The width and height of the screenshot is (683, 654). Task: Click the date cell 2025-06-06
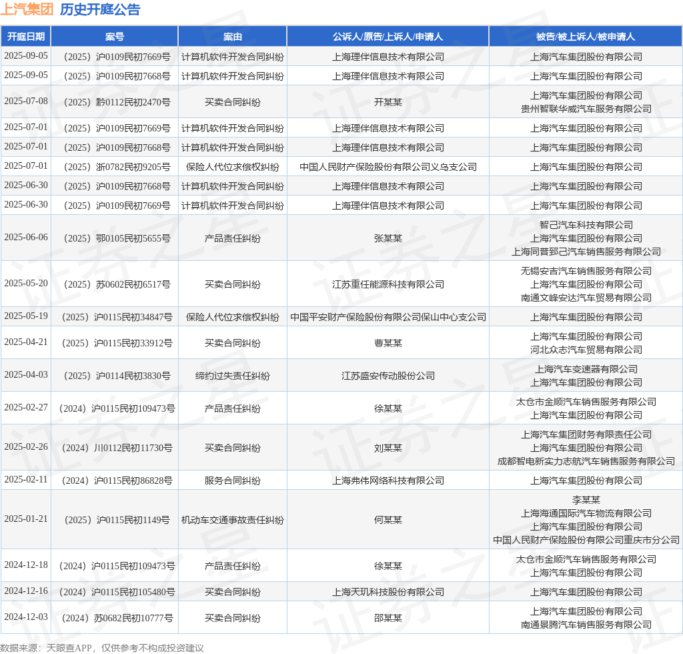(x=26, y=238)
